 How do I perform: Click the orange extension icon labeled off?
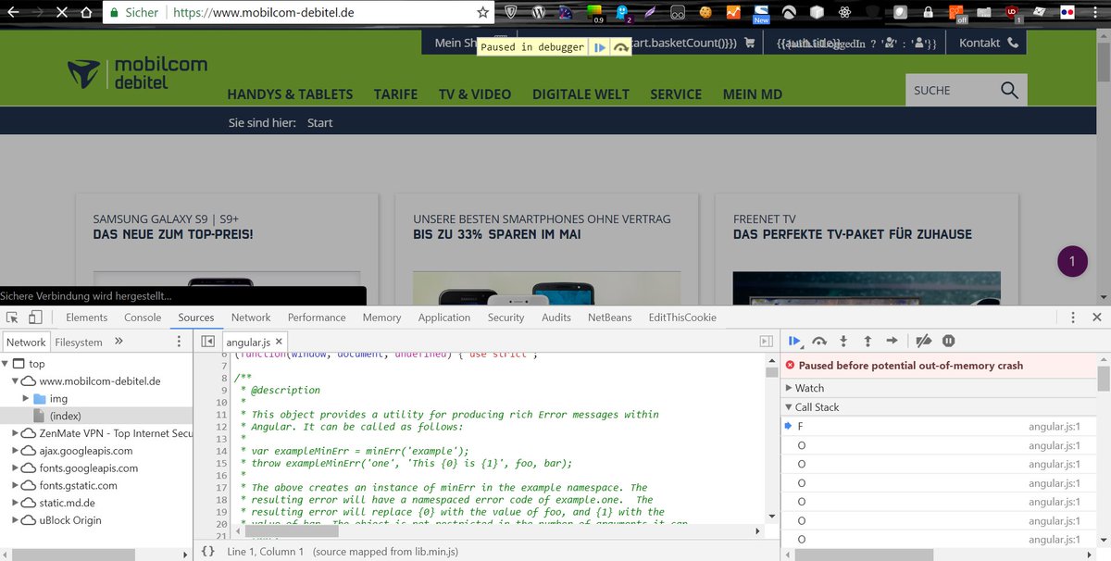click(956, 13)
